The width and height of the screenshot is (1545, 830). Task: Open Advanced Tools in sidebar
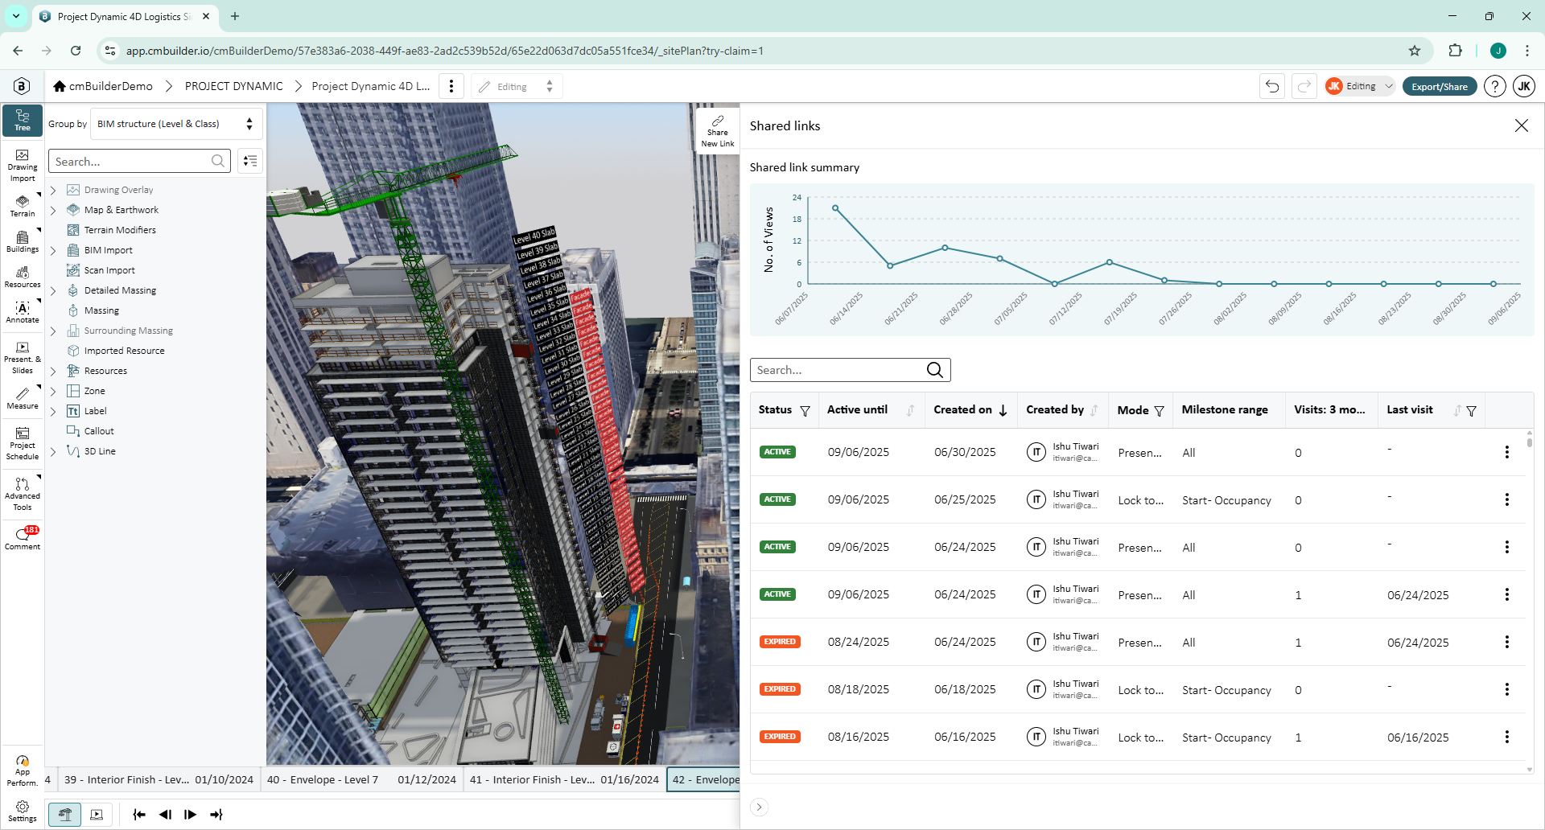pos(23,495)
